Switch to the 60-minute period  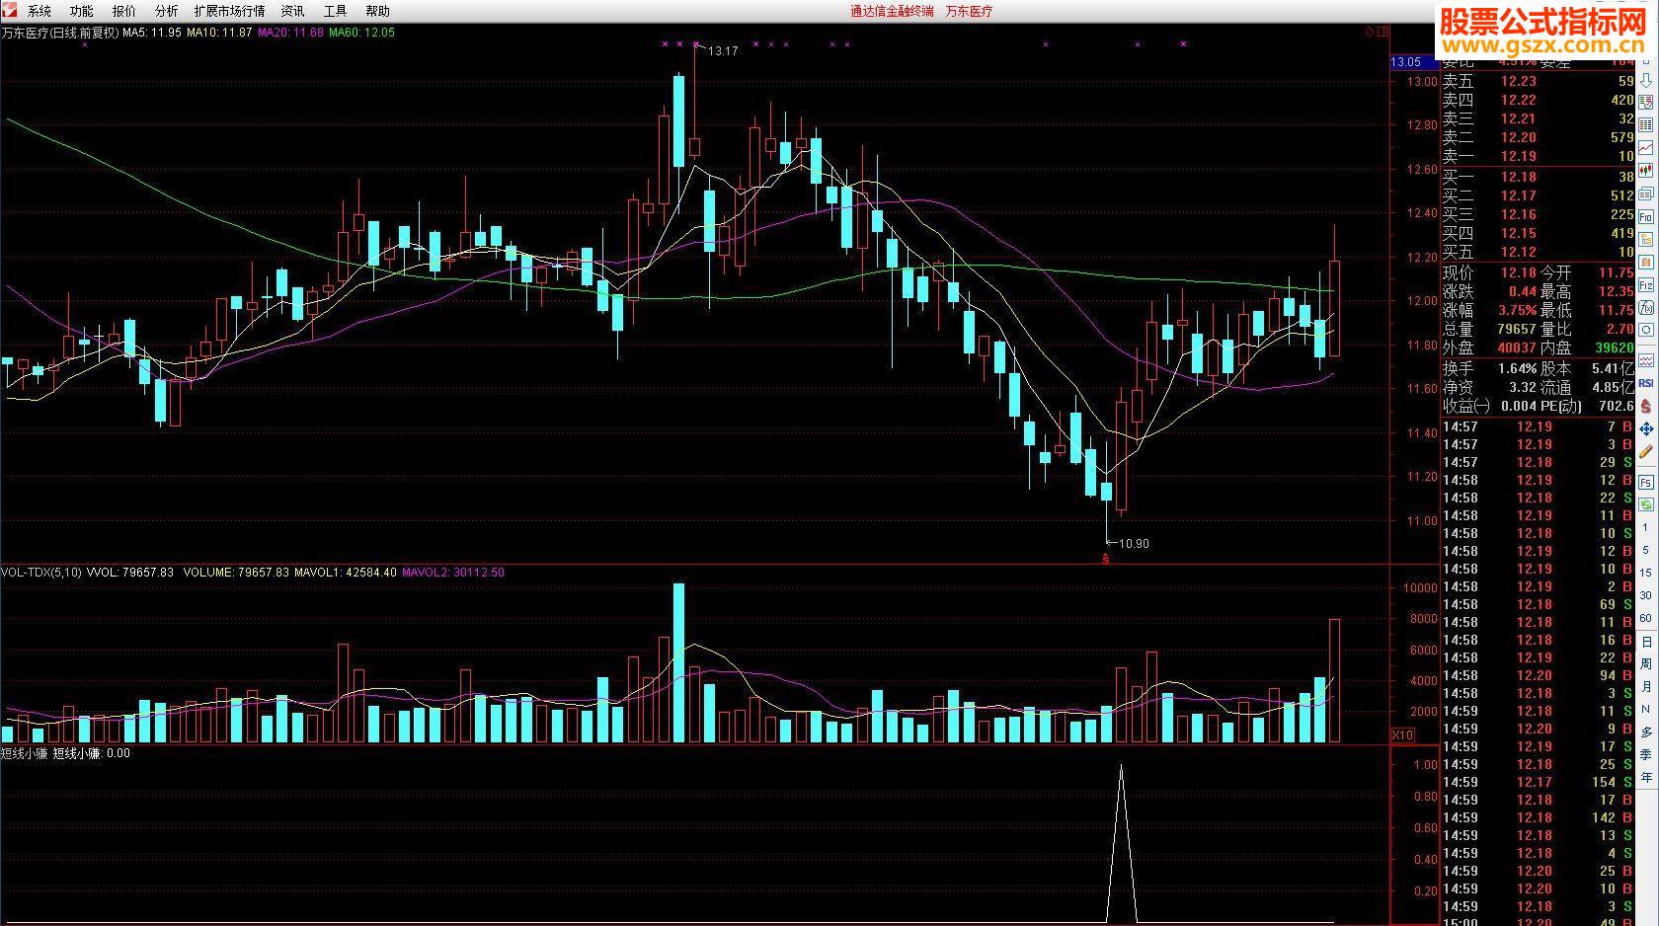point(1645,618)
